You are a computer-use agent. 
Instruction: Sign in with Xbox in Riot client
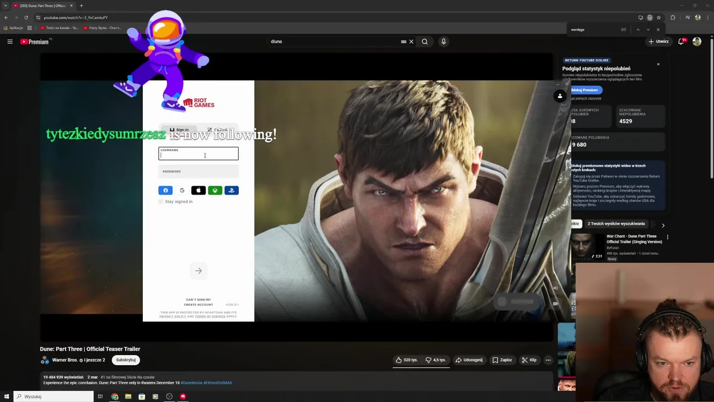tap(215, 190)
